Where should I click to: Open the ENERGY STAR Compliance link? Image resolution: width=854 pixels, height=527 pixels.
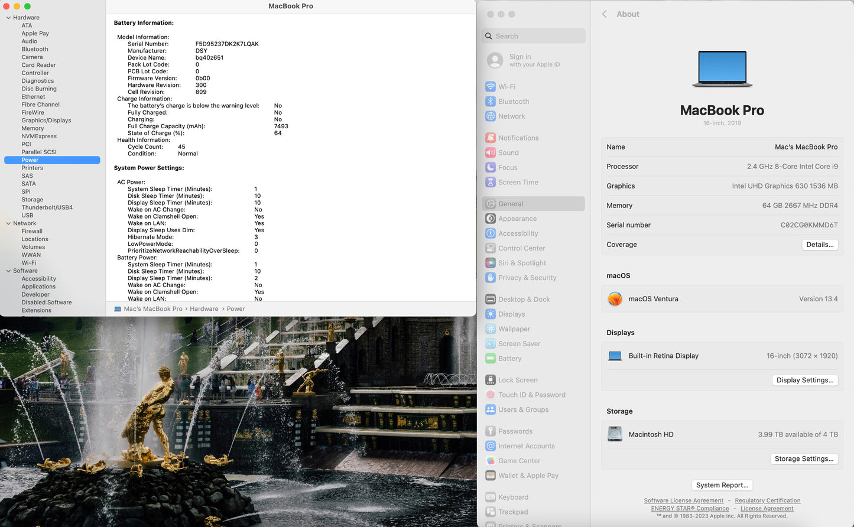point(690,508)
